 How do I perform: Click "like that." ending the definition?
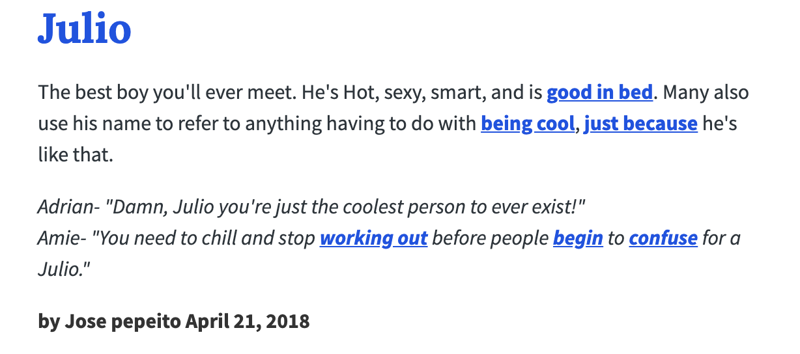pyautogui.click(x=75, y=154)
